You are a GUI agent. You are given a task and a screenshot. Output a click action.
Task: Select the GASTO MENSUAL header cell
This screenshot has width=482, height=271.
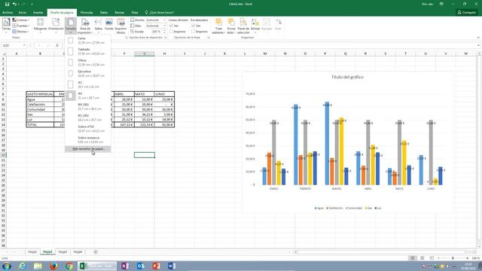click(x=40, y=94)
